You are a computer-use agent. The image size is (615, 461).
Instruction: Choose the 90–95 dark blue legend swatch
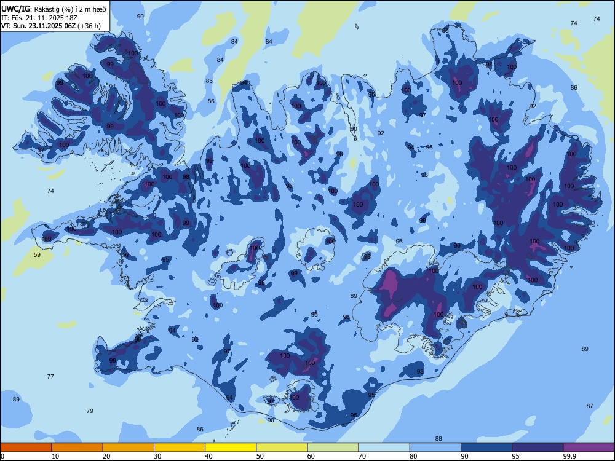(486, 447)
